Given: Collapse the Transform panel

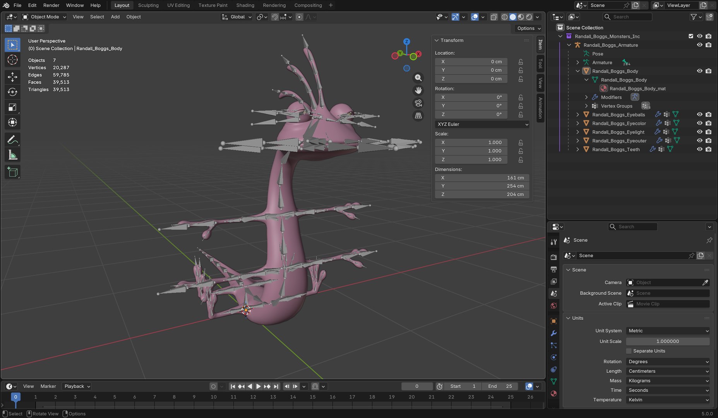Looking at the screenshot, I should [437, 40].
